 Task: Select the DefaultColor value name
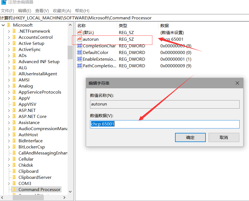point(96,52)
